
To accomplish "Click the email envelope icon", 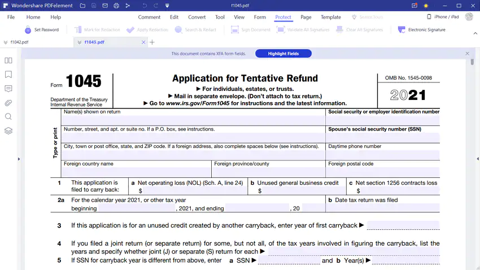I will coord(105,6).
